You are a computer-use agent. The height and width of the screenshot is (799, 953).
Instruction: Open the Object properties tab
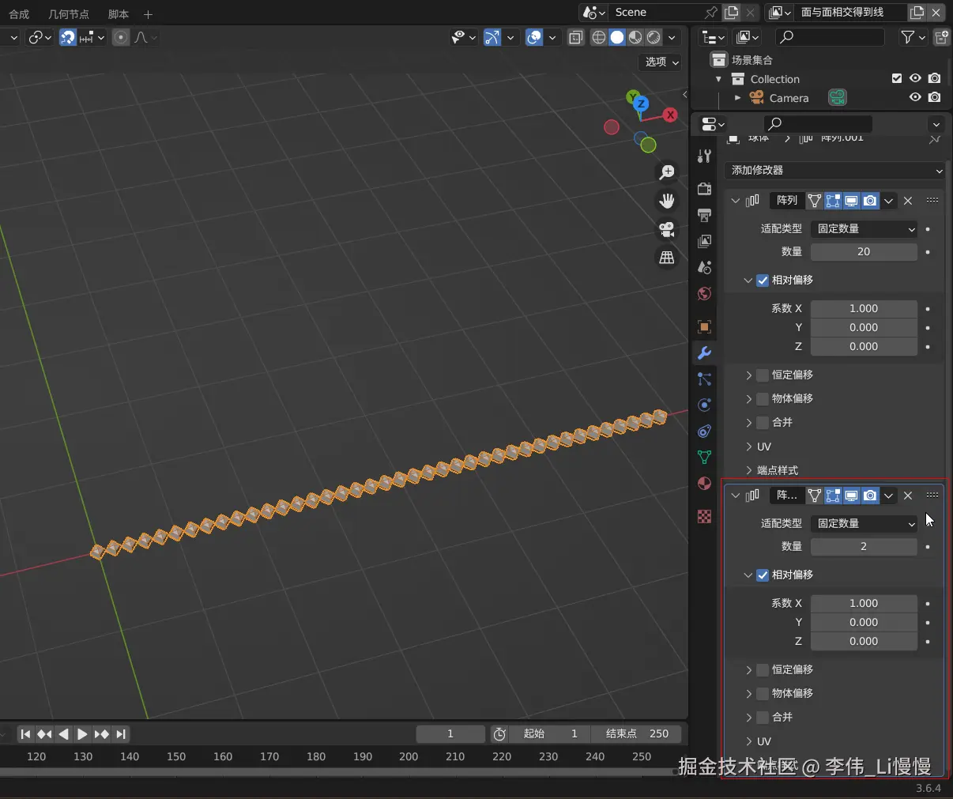coord(704,326)
